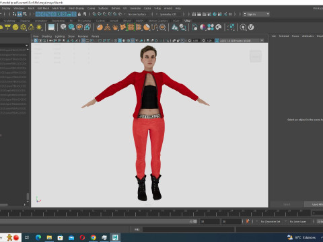Viewport: 323px width, 242px height.
Task: Click the sky gradient dome shelf icon
Action: [x=51, y=28]
